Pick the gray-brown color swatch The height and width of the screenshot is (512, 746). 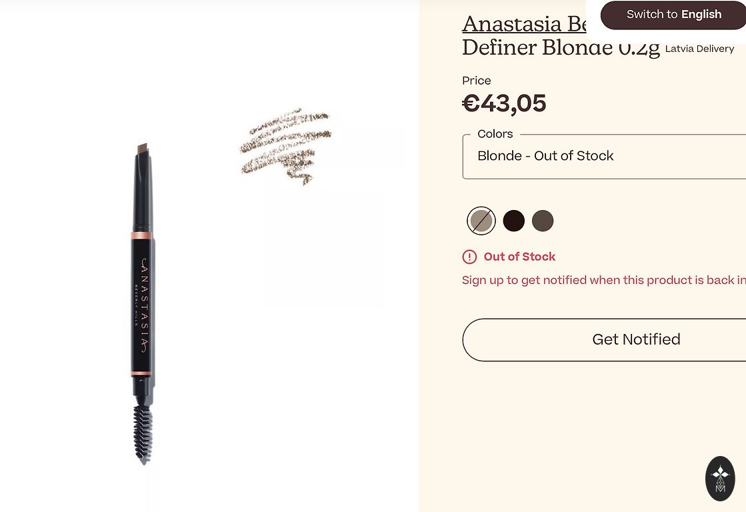(x=543, y=221)
